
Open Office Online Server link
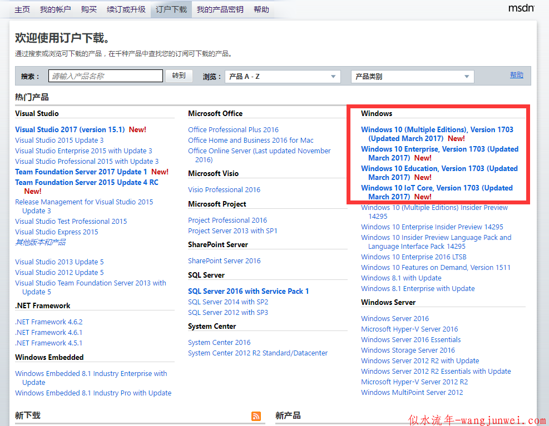[259, 156]
